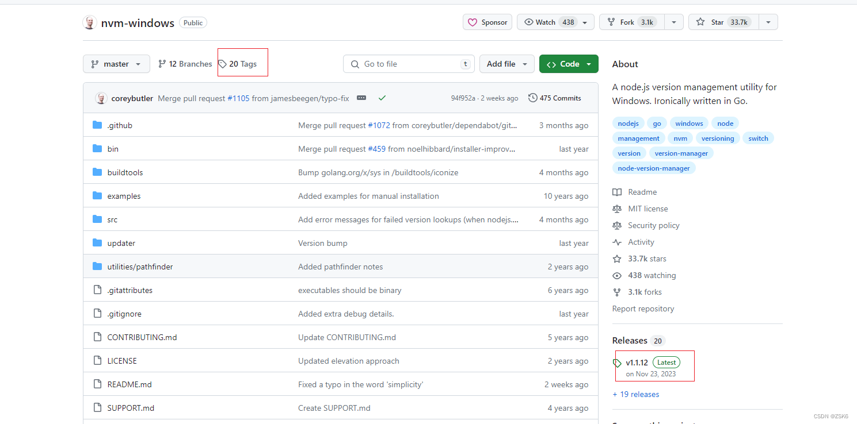Screen dimensions: 857x424
Task: Open the master branch selector dropdown
Action: point(116,64)
